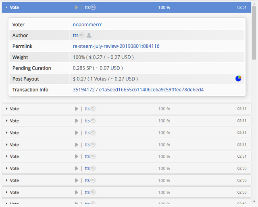Click play icon in third collapsed 02:51 row
Screen dimensions: 258x207
click(x=77, y=133)
